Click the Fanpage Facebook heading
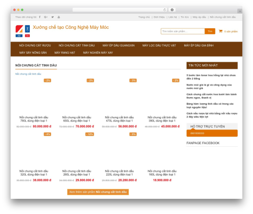Viewport: 253px width, 214px height. click(203, 143)
